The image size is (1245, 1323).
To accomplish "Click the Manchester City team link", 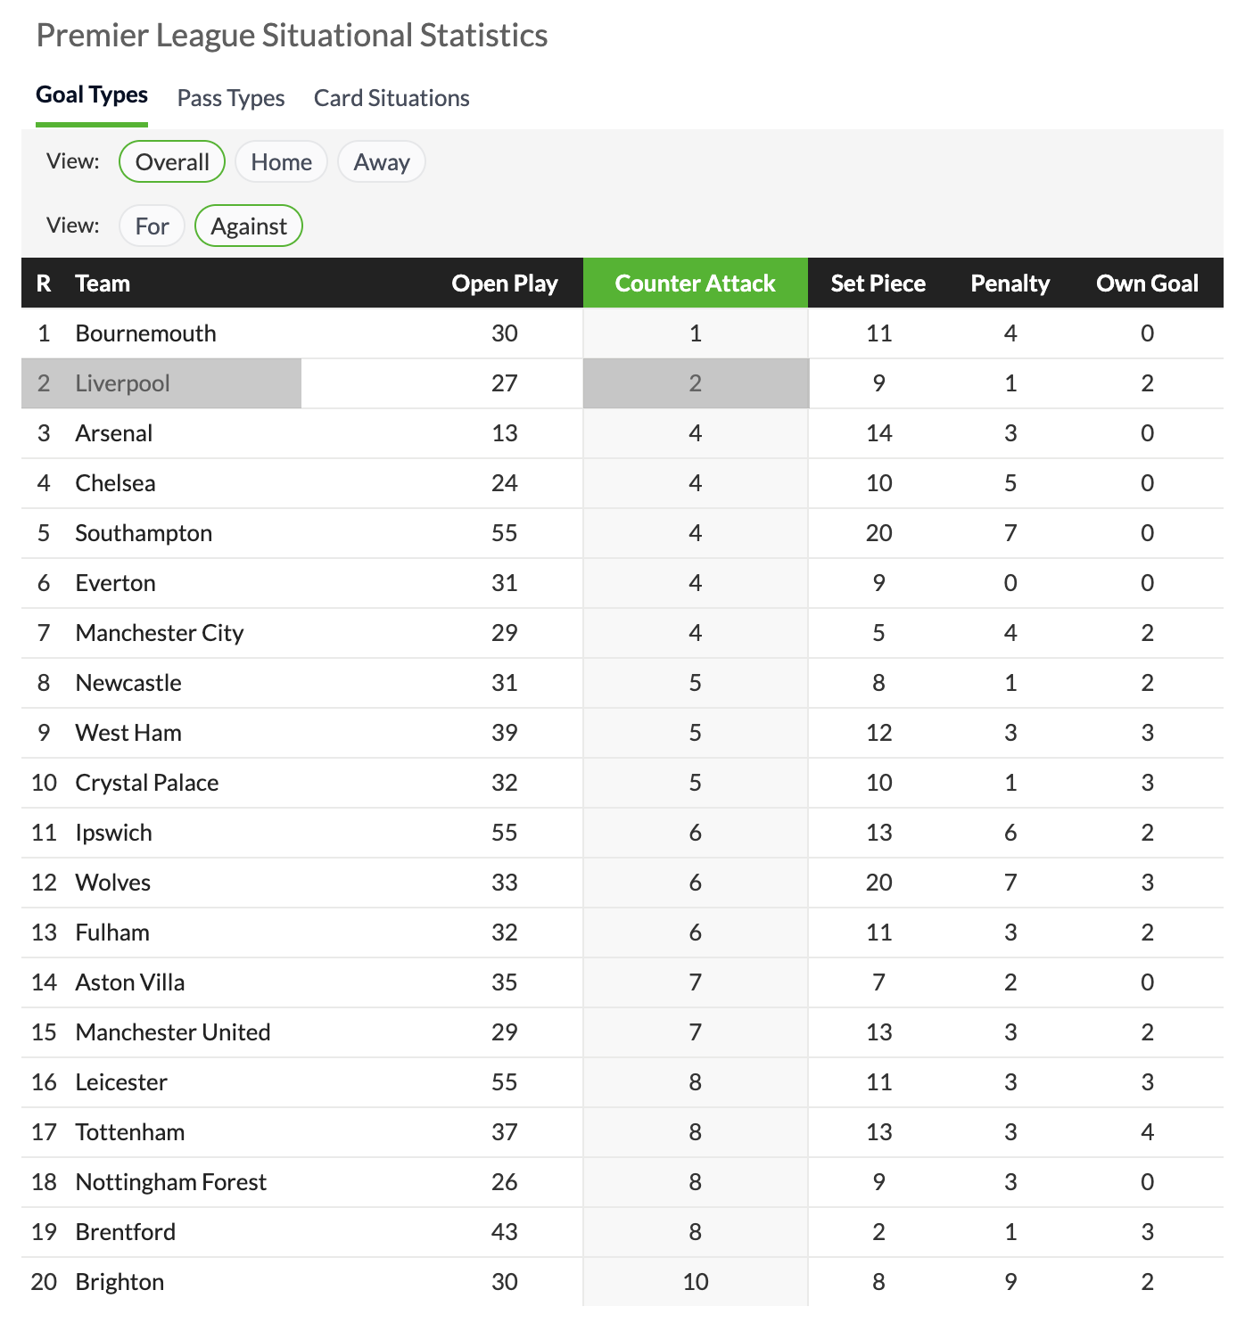I will (159, 633).
